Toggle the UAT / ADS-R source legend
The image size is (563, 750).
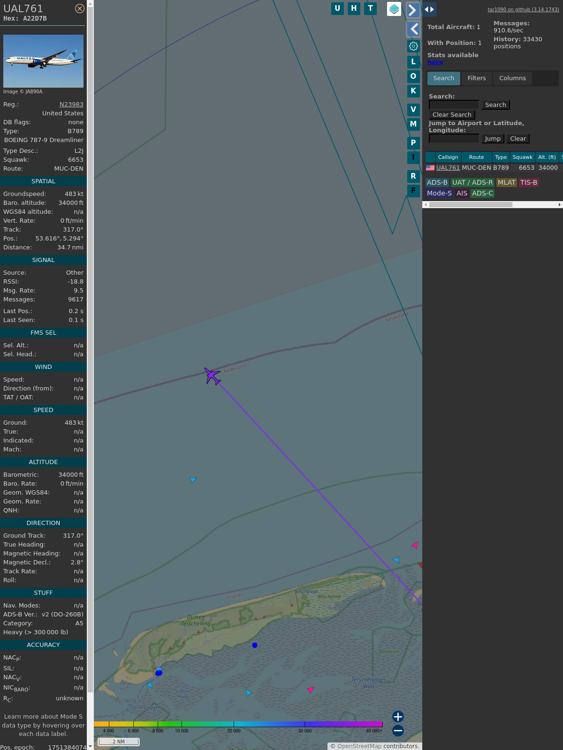tap(472, 183)
